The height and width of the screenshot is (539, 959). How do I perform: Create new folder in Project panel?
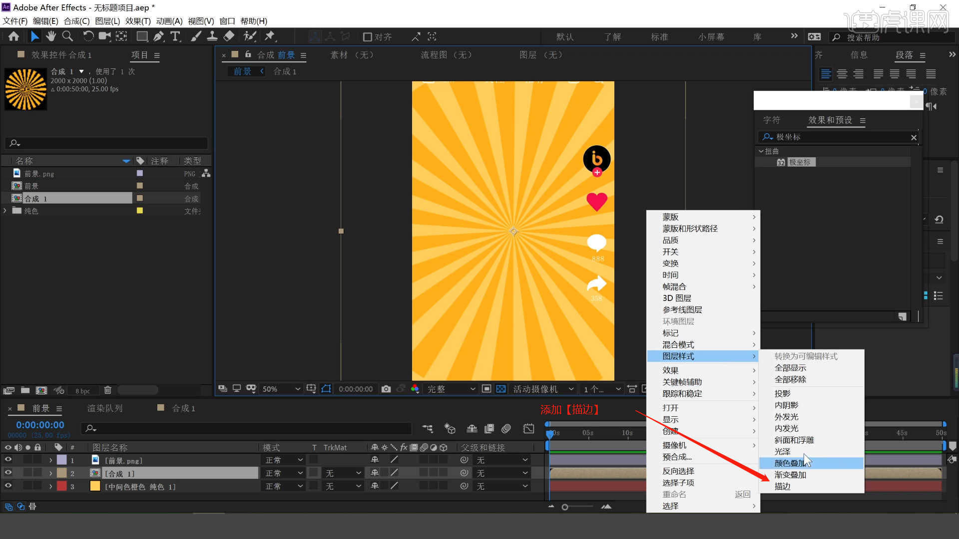click(25, 390)
